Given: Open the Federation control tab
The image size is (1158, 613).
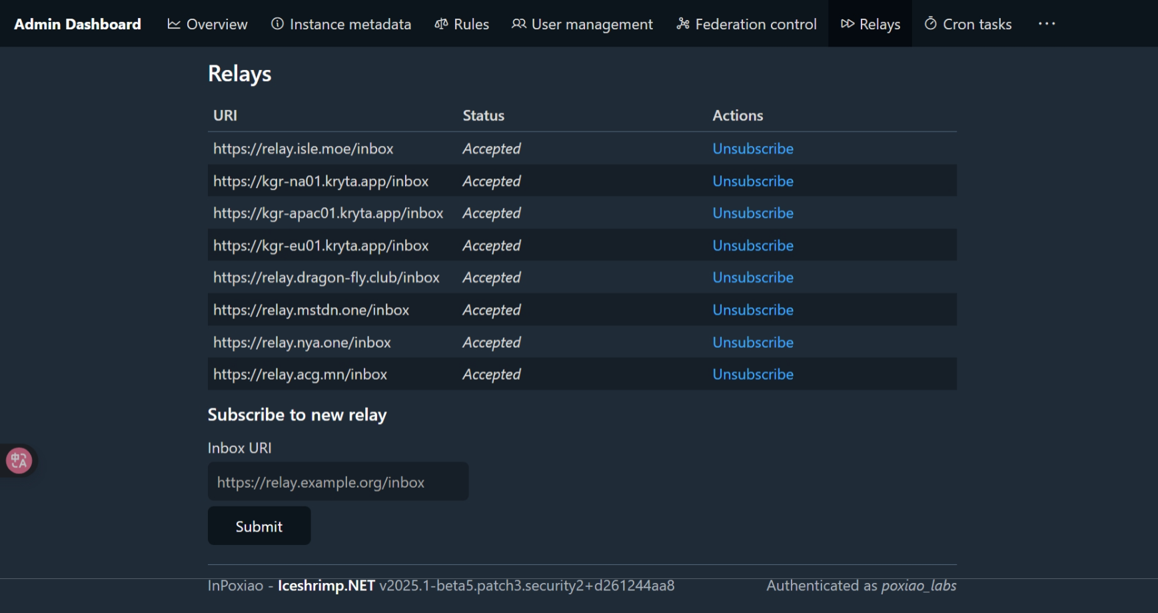Looking at the screenshot, I should [756, 24].
